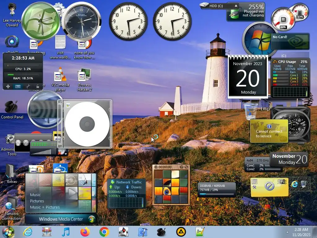This screenshot has height=238, width=317.
Task: Open the HDD (C:) drive dropdown
Action: pos(219,6)
